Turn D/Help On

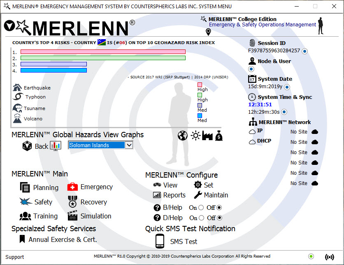pyautogui.click(x=201, y=218)
